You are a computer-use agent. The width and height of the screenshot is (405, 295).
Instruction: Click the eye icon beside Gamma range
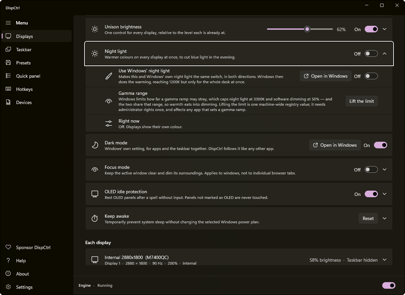[x=109, y=101]
